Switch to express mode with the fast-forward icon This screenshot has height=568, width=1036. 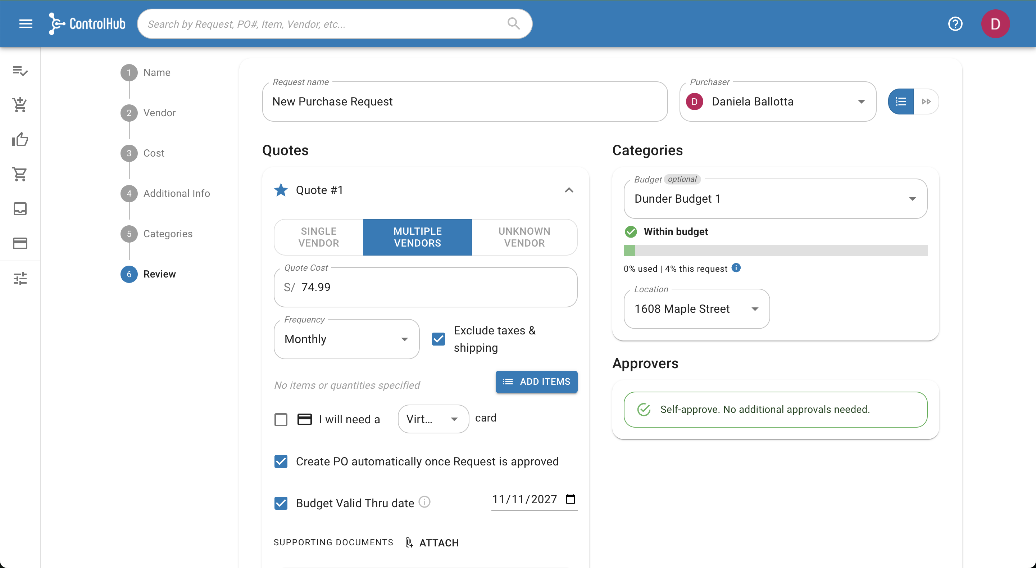click(x=927, y=102)
